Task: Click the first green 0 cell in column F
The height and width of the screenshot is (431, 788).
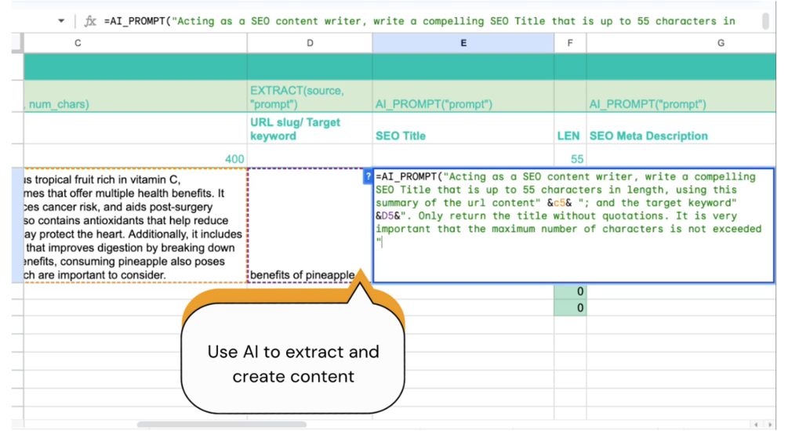Action: coord(570,292)
